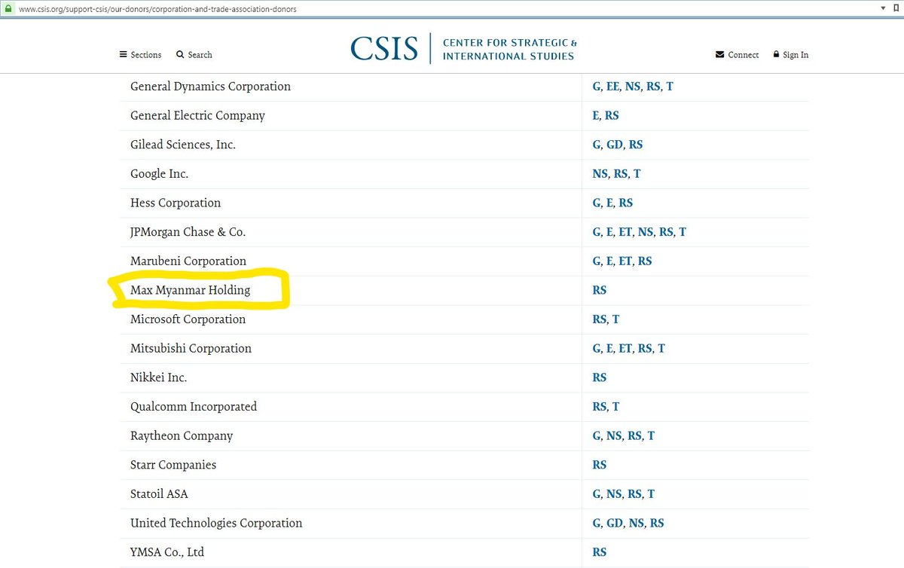Viewport: 904px width, 568px height.
Task: Select Nikkei Inc. donor name
Action: click(158, 377)
